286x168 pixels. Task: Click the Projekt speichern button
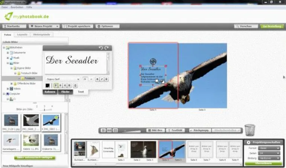pos(78,26)
